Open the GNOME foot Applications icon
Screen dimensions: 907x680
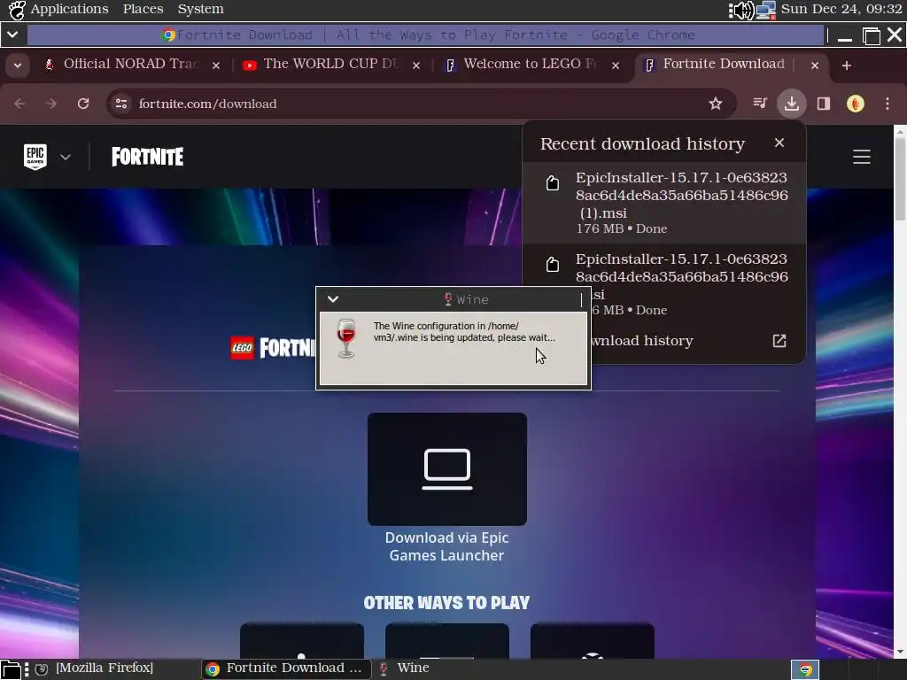coord(17,10)
